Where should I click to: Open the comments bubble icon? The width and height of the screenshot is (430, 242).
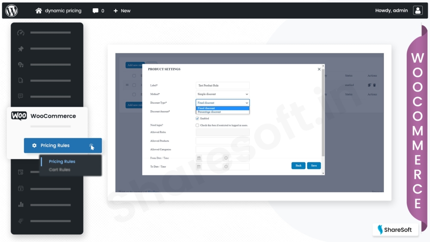coord(95,11)
